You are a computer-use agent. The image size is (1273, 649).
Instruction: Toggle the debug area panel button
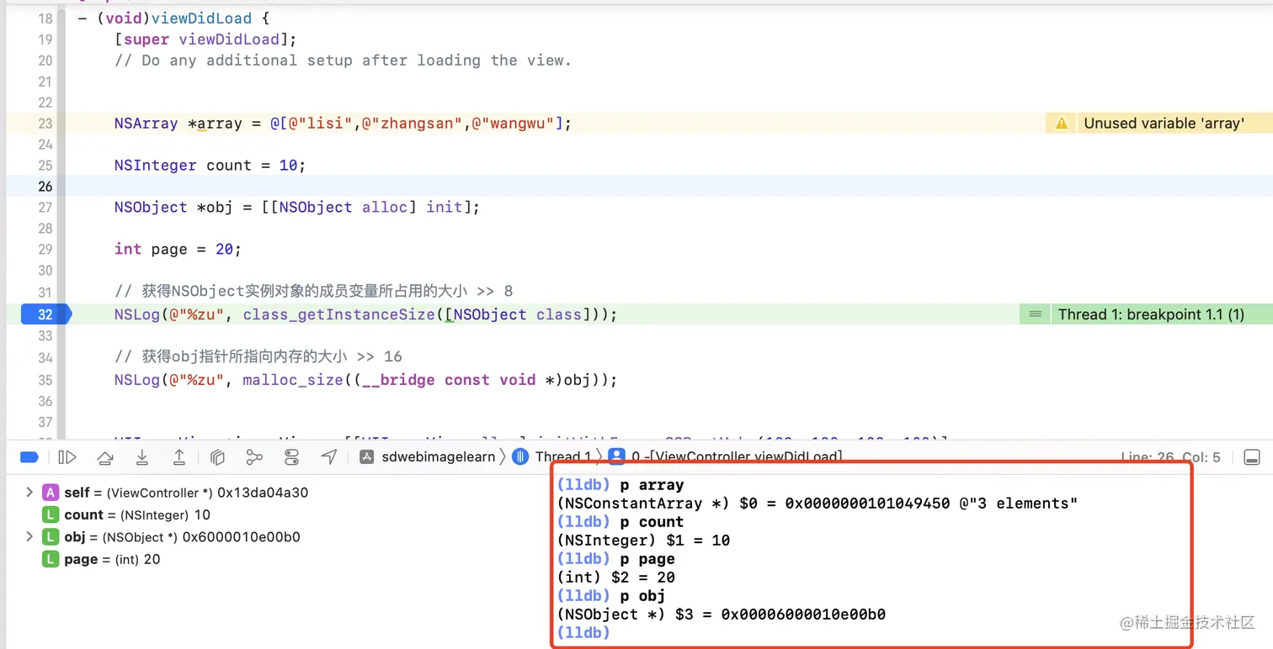click(x=1252, y=457)
